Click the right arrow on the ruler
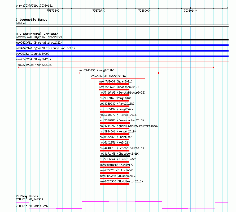 [228, 8]
